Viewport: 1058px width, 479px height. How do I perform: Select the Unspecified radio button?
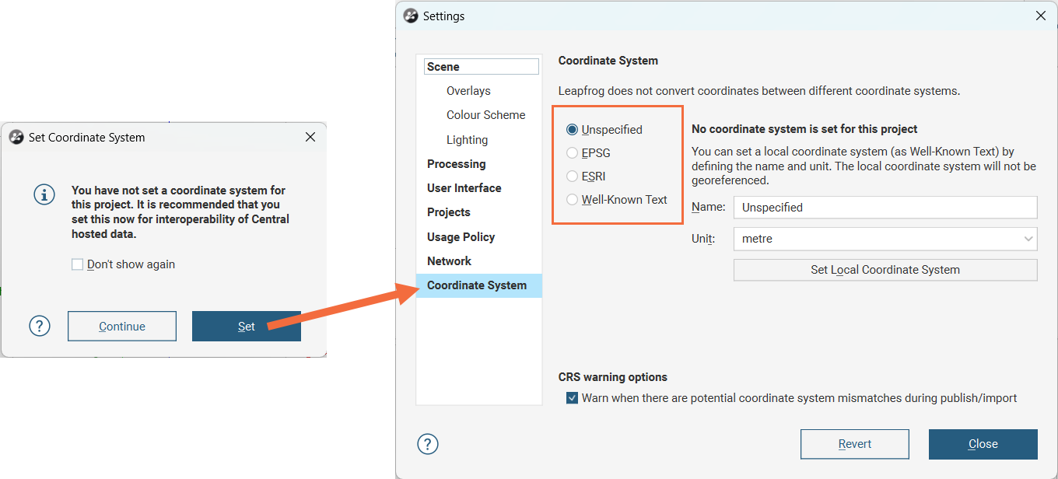click(573, 130)
